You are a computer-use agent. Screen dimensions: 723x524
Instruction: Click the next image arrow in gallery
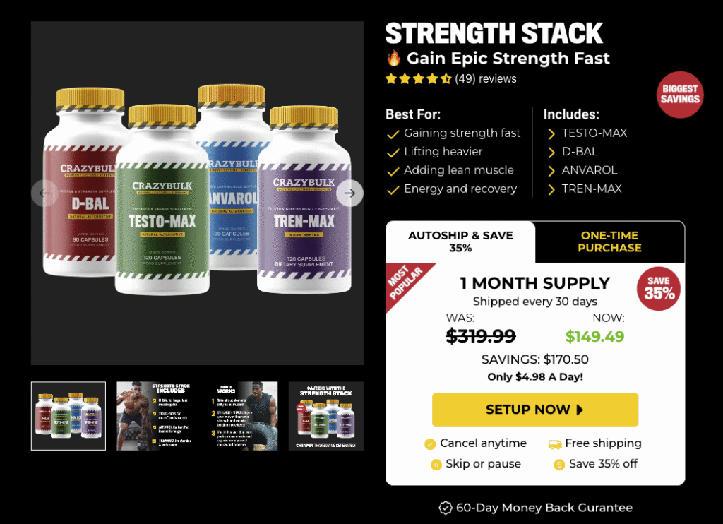click(x=349, y=193)
